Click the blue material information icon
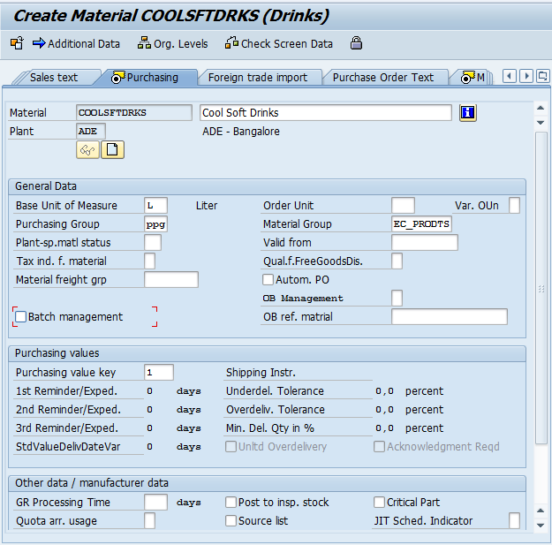 coord(468,113)
